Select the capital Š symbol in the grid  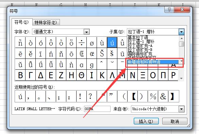(102, 53)
